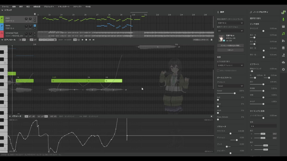Mute the main track
The width and height of the screenshot is (287, 161).
(x=35, y=18)
